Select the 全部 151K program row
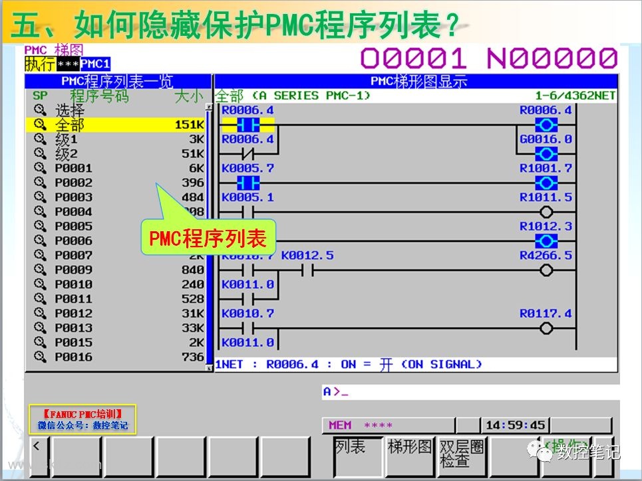 115,124
